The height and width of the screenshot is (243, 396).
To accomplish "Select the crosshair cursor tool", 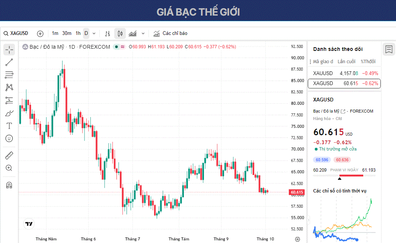I will (9, 50).
